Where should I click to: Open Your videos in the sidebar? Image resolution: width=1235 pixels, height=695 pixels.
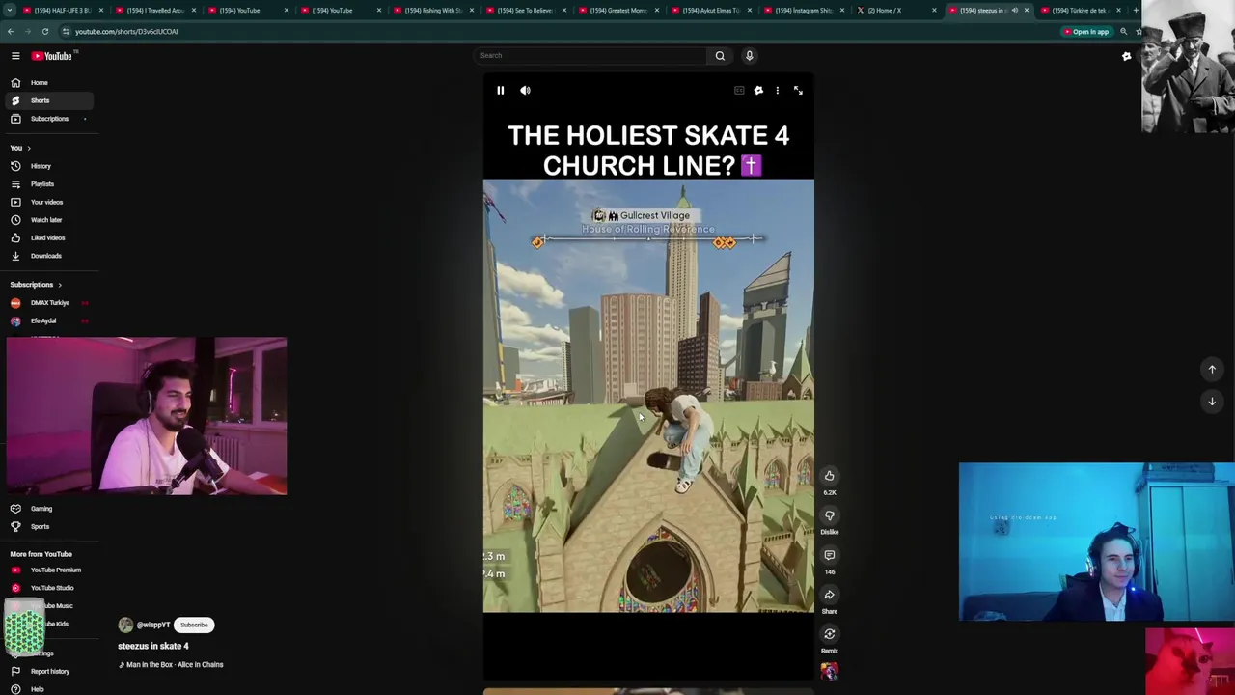(x=48, y=202)
